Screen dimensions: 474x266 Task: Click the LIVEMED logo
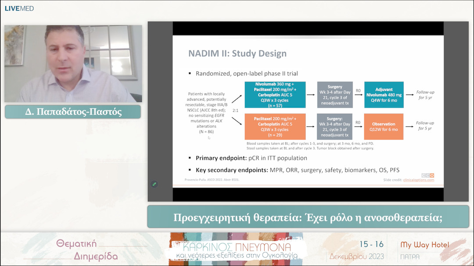click(19, 8)
